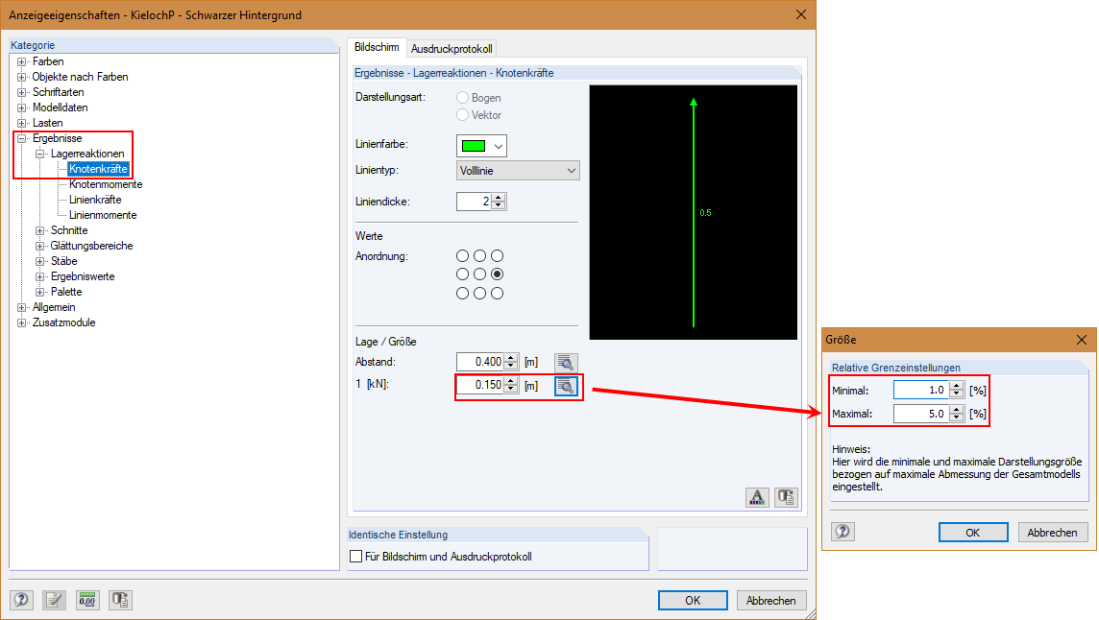This screenshot has width=1099, height=620.
Task: Expand the Lasten node
Action: (22, 123)
